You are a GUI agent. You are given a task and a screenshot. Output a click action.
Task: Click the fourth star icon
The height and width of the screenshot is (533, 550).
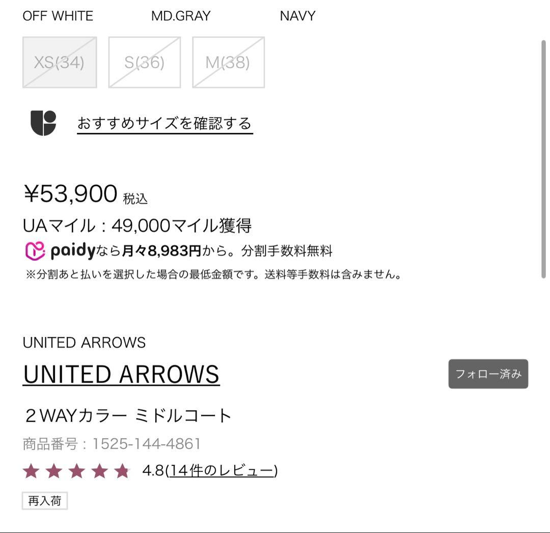coord(99,471)
